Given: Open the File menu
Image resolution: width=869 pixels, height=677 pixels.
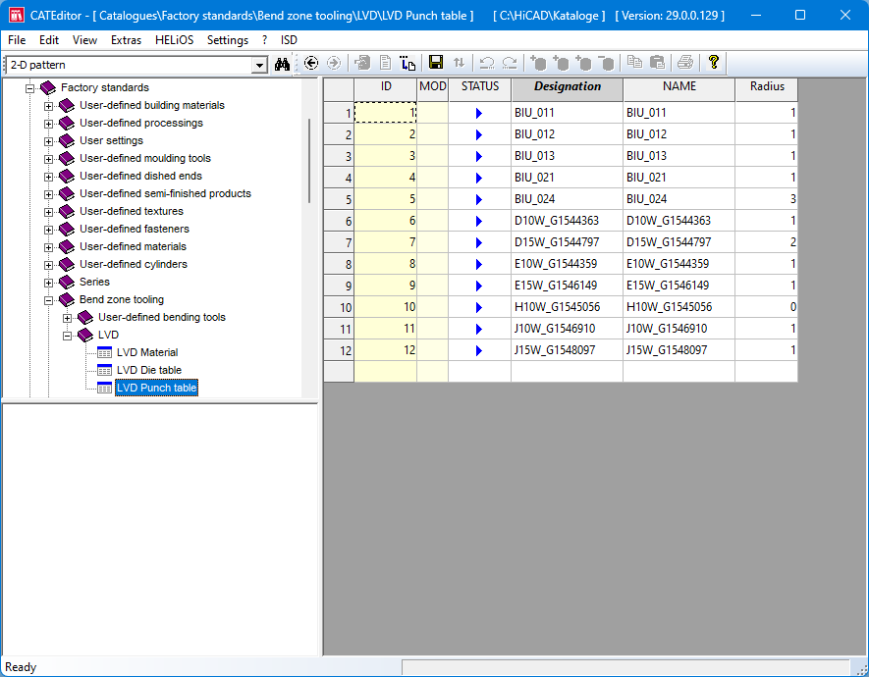Looking at the screenshot, I should click(x=17, y=40).
